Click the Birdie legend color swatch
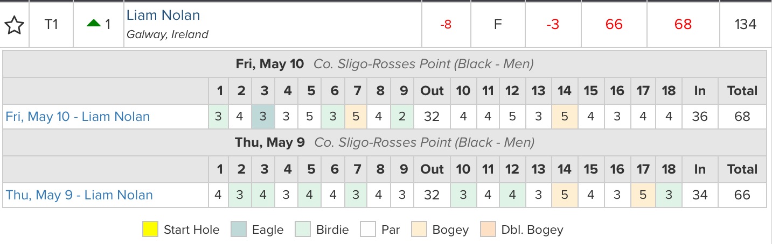 click(x=303, y=229)
